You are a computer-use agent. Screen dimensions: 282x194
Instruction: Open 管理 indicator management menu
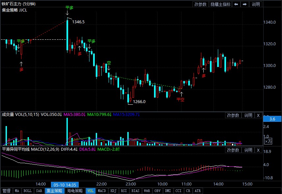pos(6,191)
